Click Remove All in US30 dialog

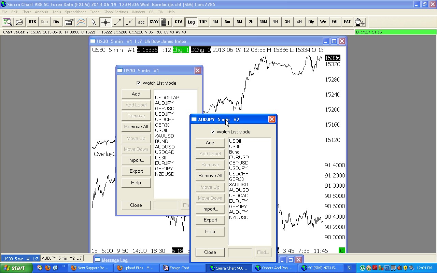[x=136, y=127]
